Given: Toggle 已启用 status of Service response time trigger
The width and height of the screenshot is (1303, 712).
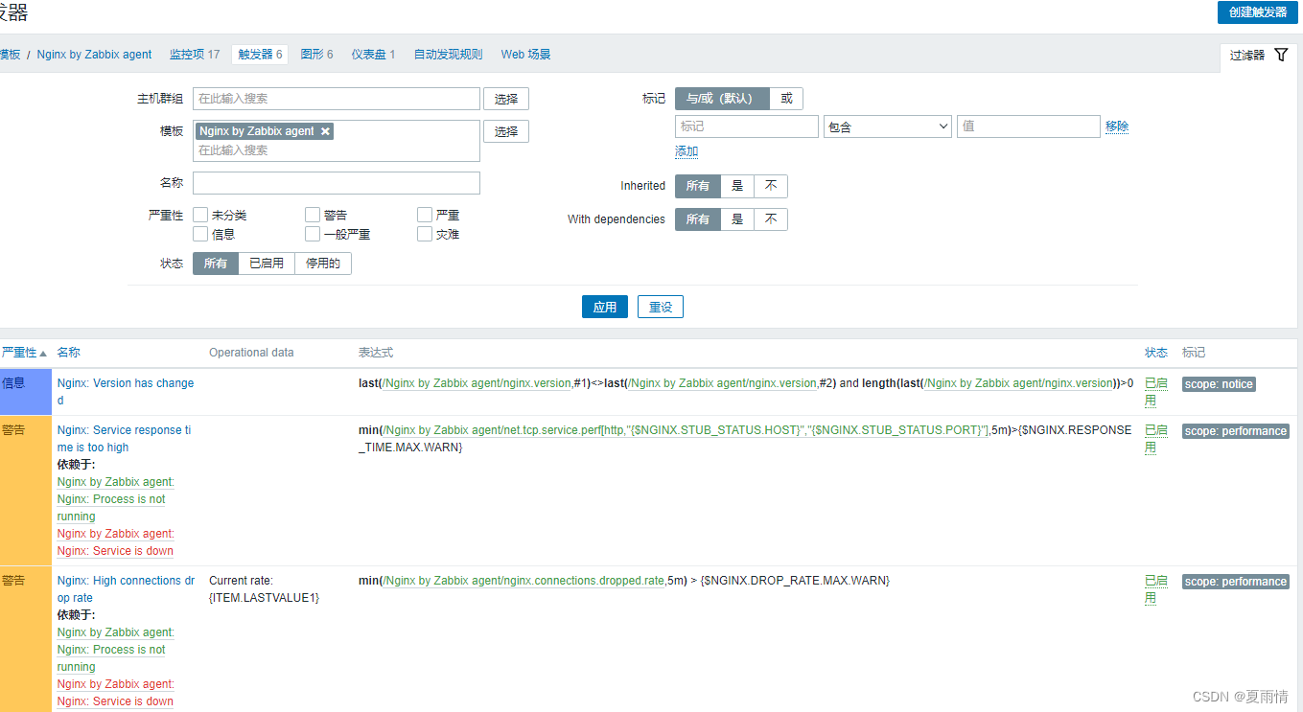Looking at the screenshot, I should (1156, 439).
